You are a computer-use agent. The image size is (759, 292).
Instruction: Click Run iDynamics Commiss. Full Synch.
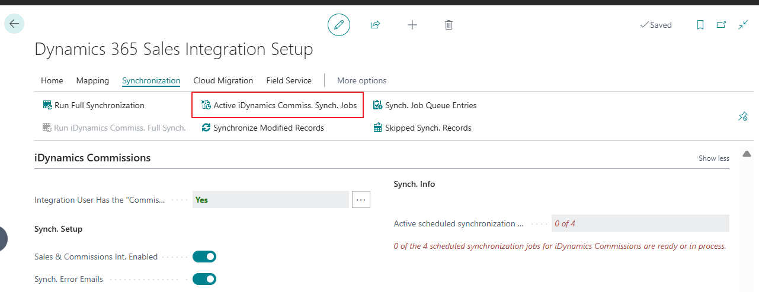[114, 127]
